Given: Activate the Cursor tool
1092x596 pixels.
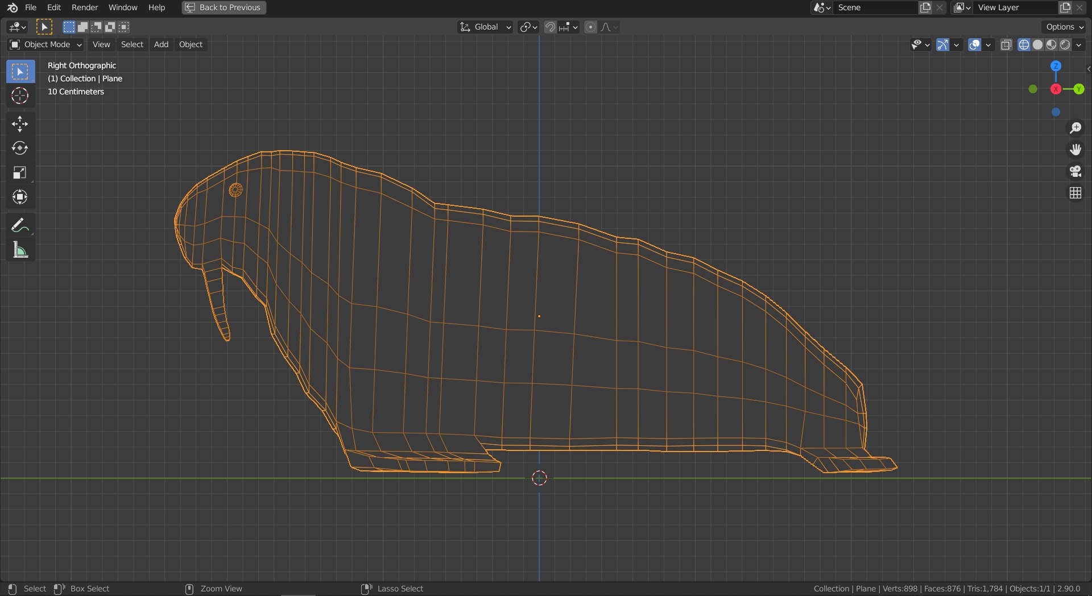Looking at the screenshot, I should pyautogui.click(x=20, y=96).
